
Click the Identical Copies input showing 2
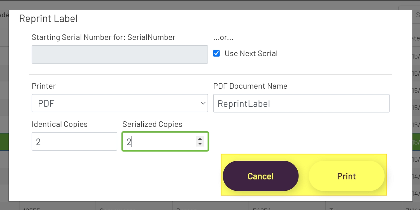(74, 141)
